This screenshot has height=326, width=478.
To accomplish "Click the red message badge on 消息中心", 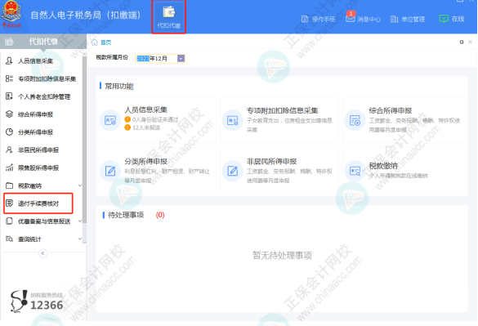I will (x=351, y=13).
